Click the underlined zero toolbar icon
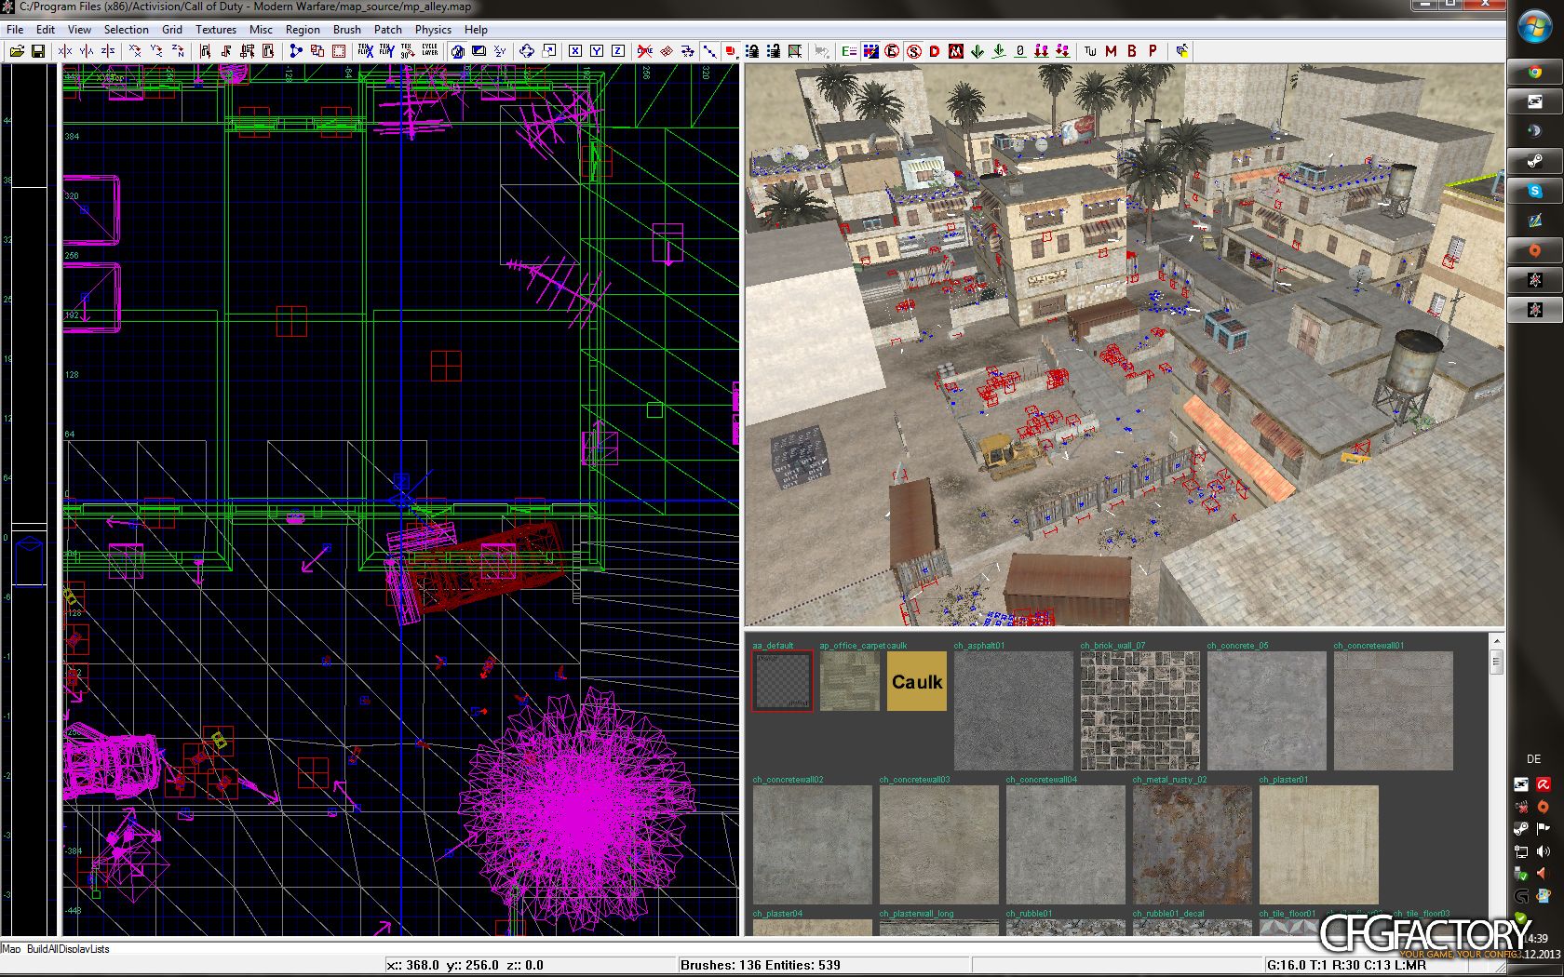Viewport: 1564px width, 977px height. tap(1020, 51)
